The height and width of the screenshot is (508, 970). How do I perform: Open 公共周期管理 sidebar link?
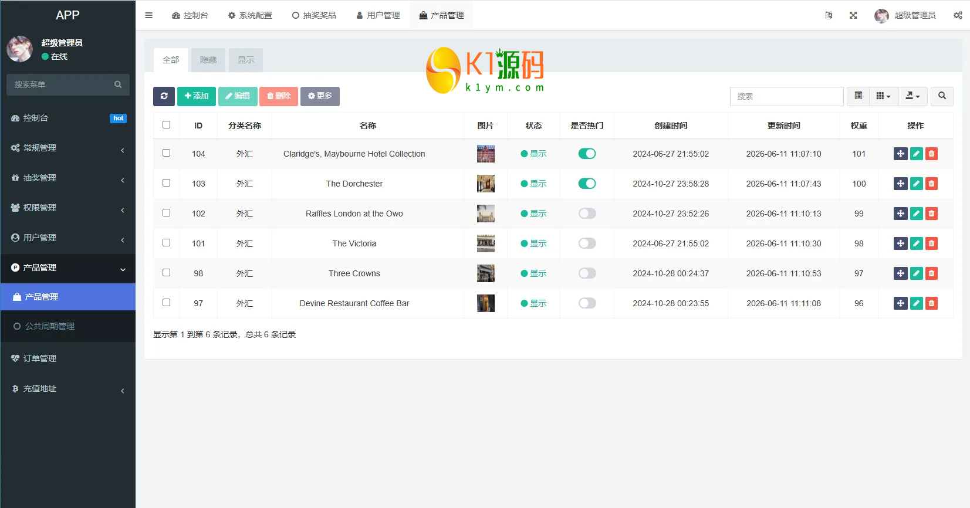point(67,327)
